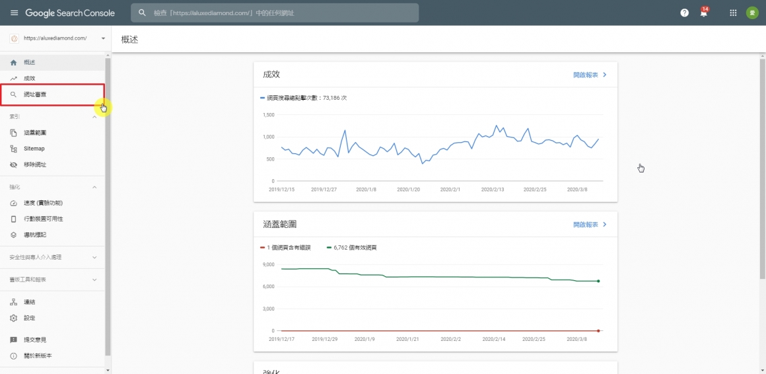Open the green account avatar
This screenshot has width=766, height=374.
tap(752, 13)
